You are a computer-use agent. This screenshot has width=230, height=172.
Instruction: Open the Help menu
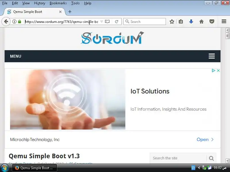88,3
